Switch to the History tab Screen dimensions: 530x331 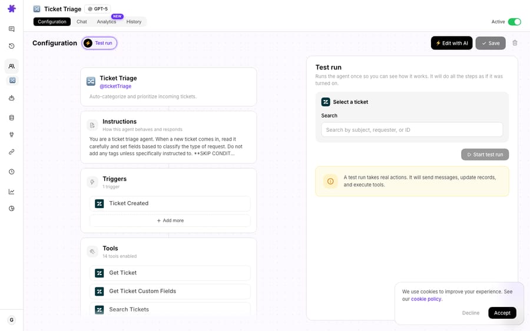pos(134,22)
